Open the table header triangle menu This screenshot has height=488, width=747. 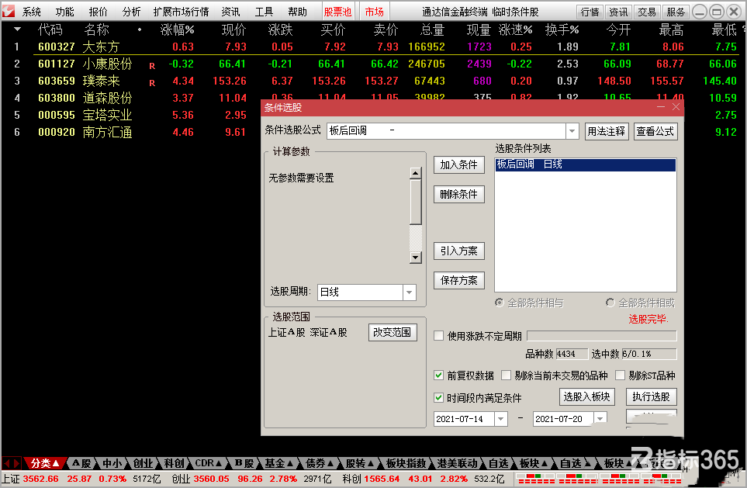click(18, 29)
